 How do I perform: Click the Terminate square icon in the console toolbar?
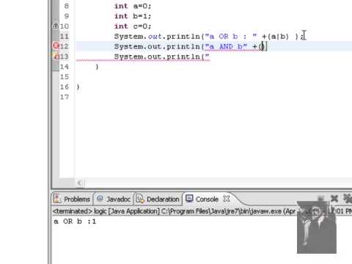tap(320, 199)
